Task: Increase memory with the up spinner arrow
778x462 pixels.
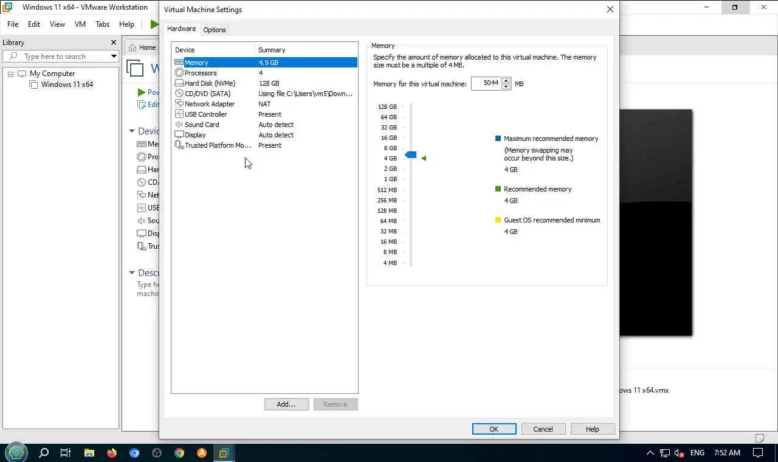Action: pos(506,80)
